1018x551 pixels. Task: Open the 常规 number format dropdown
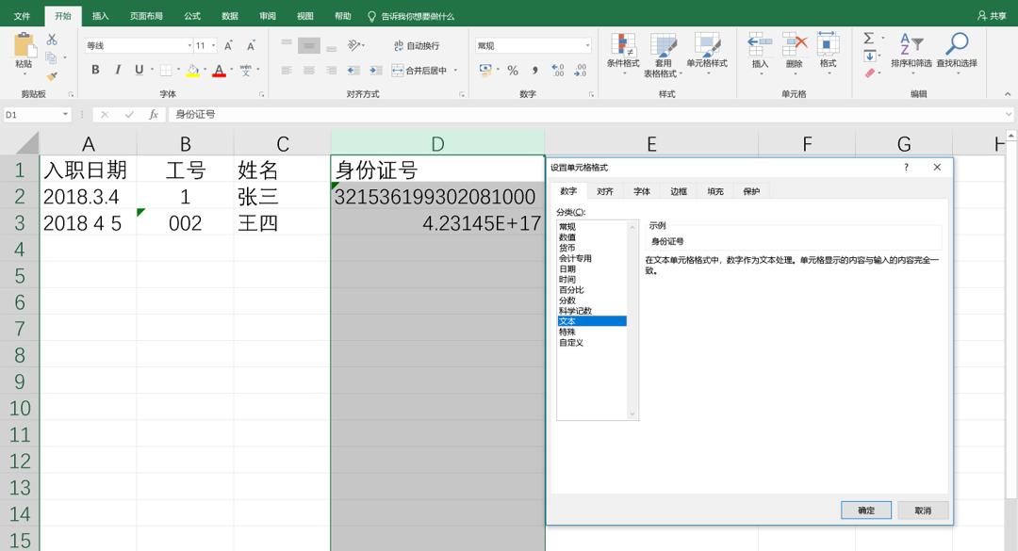pyautogui.click(x=588, y=44)
